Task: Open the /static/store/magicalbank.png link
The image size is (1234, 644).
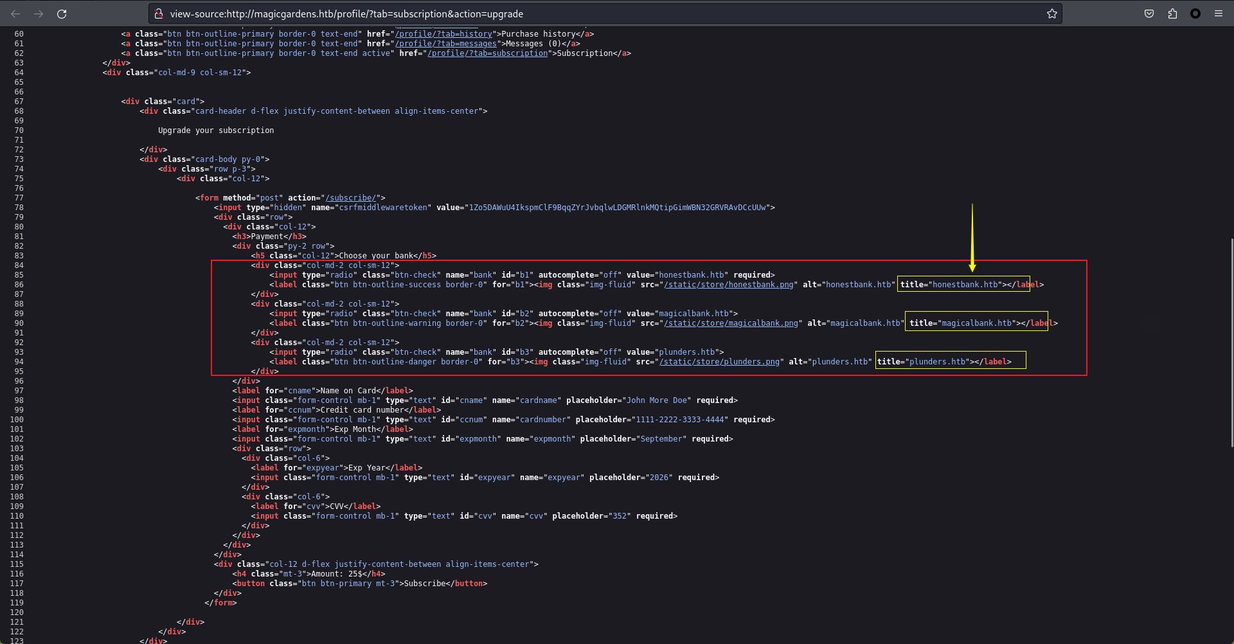Action: tap(731, 323)
